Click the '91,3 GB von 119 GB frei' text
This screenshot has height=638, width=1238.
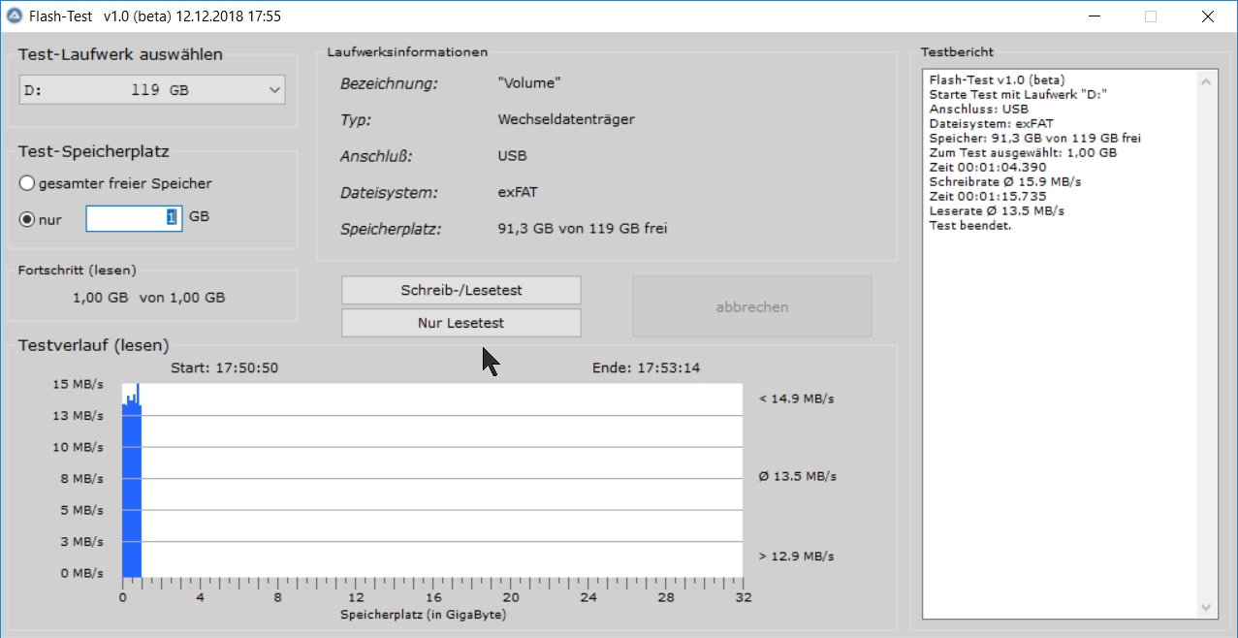pos(582,229)
